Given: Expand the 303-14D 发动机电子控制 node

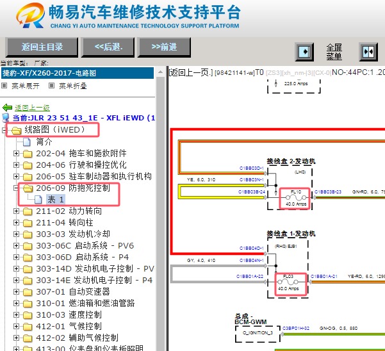Looking at the screenshot, I should tap(16, 269).
